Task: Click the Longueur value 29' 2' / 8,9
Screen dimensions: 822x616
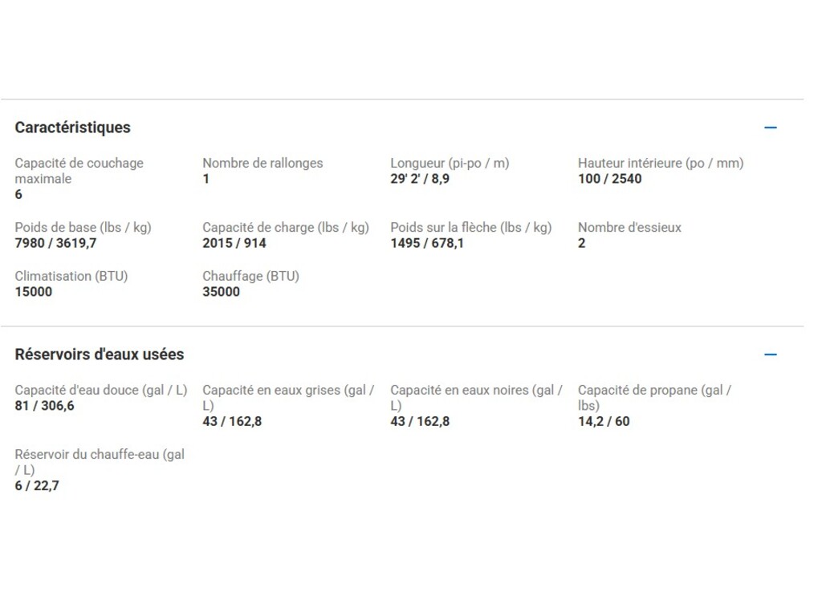Action: coord(420,179)
